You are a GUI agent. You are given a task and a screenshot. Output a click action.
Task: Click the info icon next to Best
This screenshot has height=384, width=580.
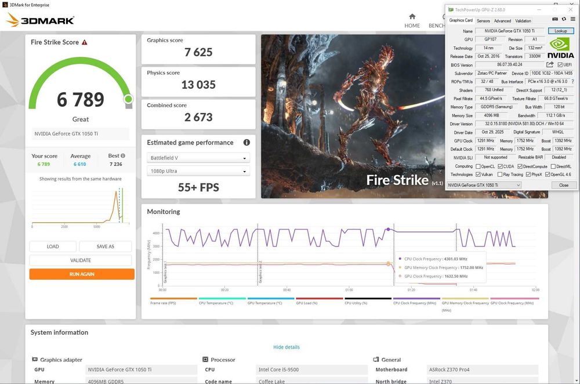pos(123,155)
